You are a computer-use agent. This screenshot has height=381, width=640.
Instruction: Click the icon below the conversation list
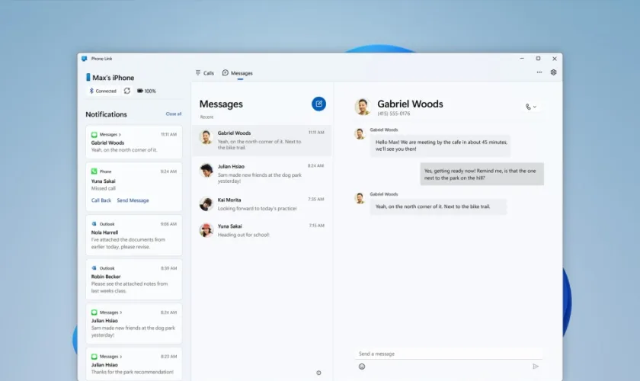click(x=318, y=373)
